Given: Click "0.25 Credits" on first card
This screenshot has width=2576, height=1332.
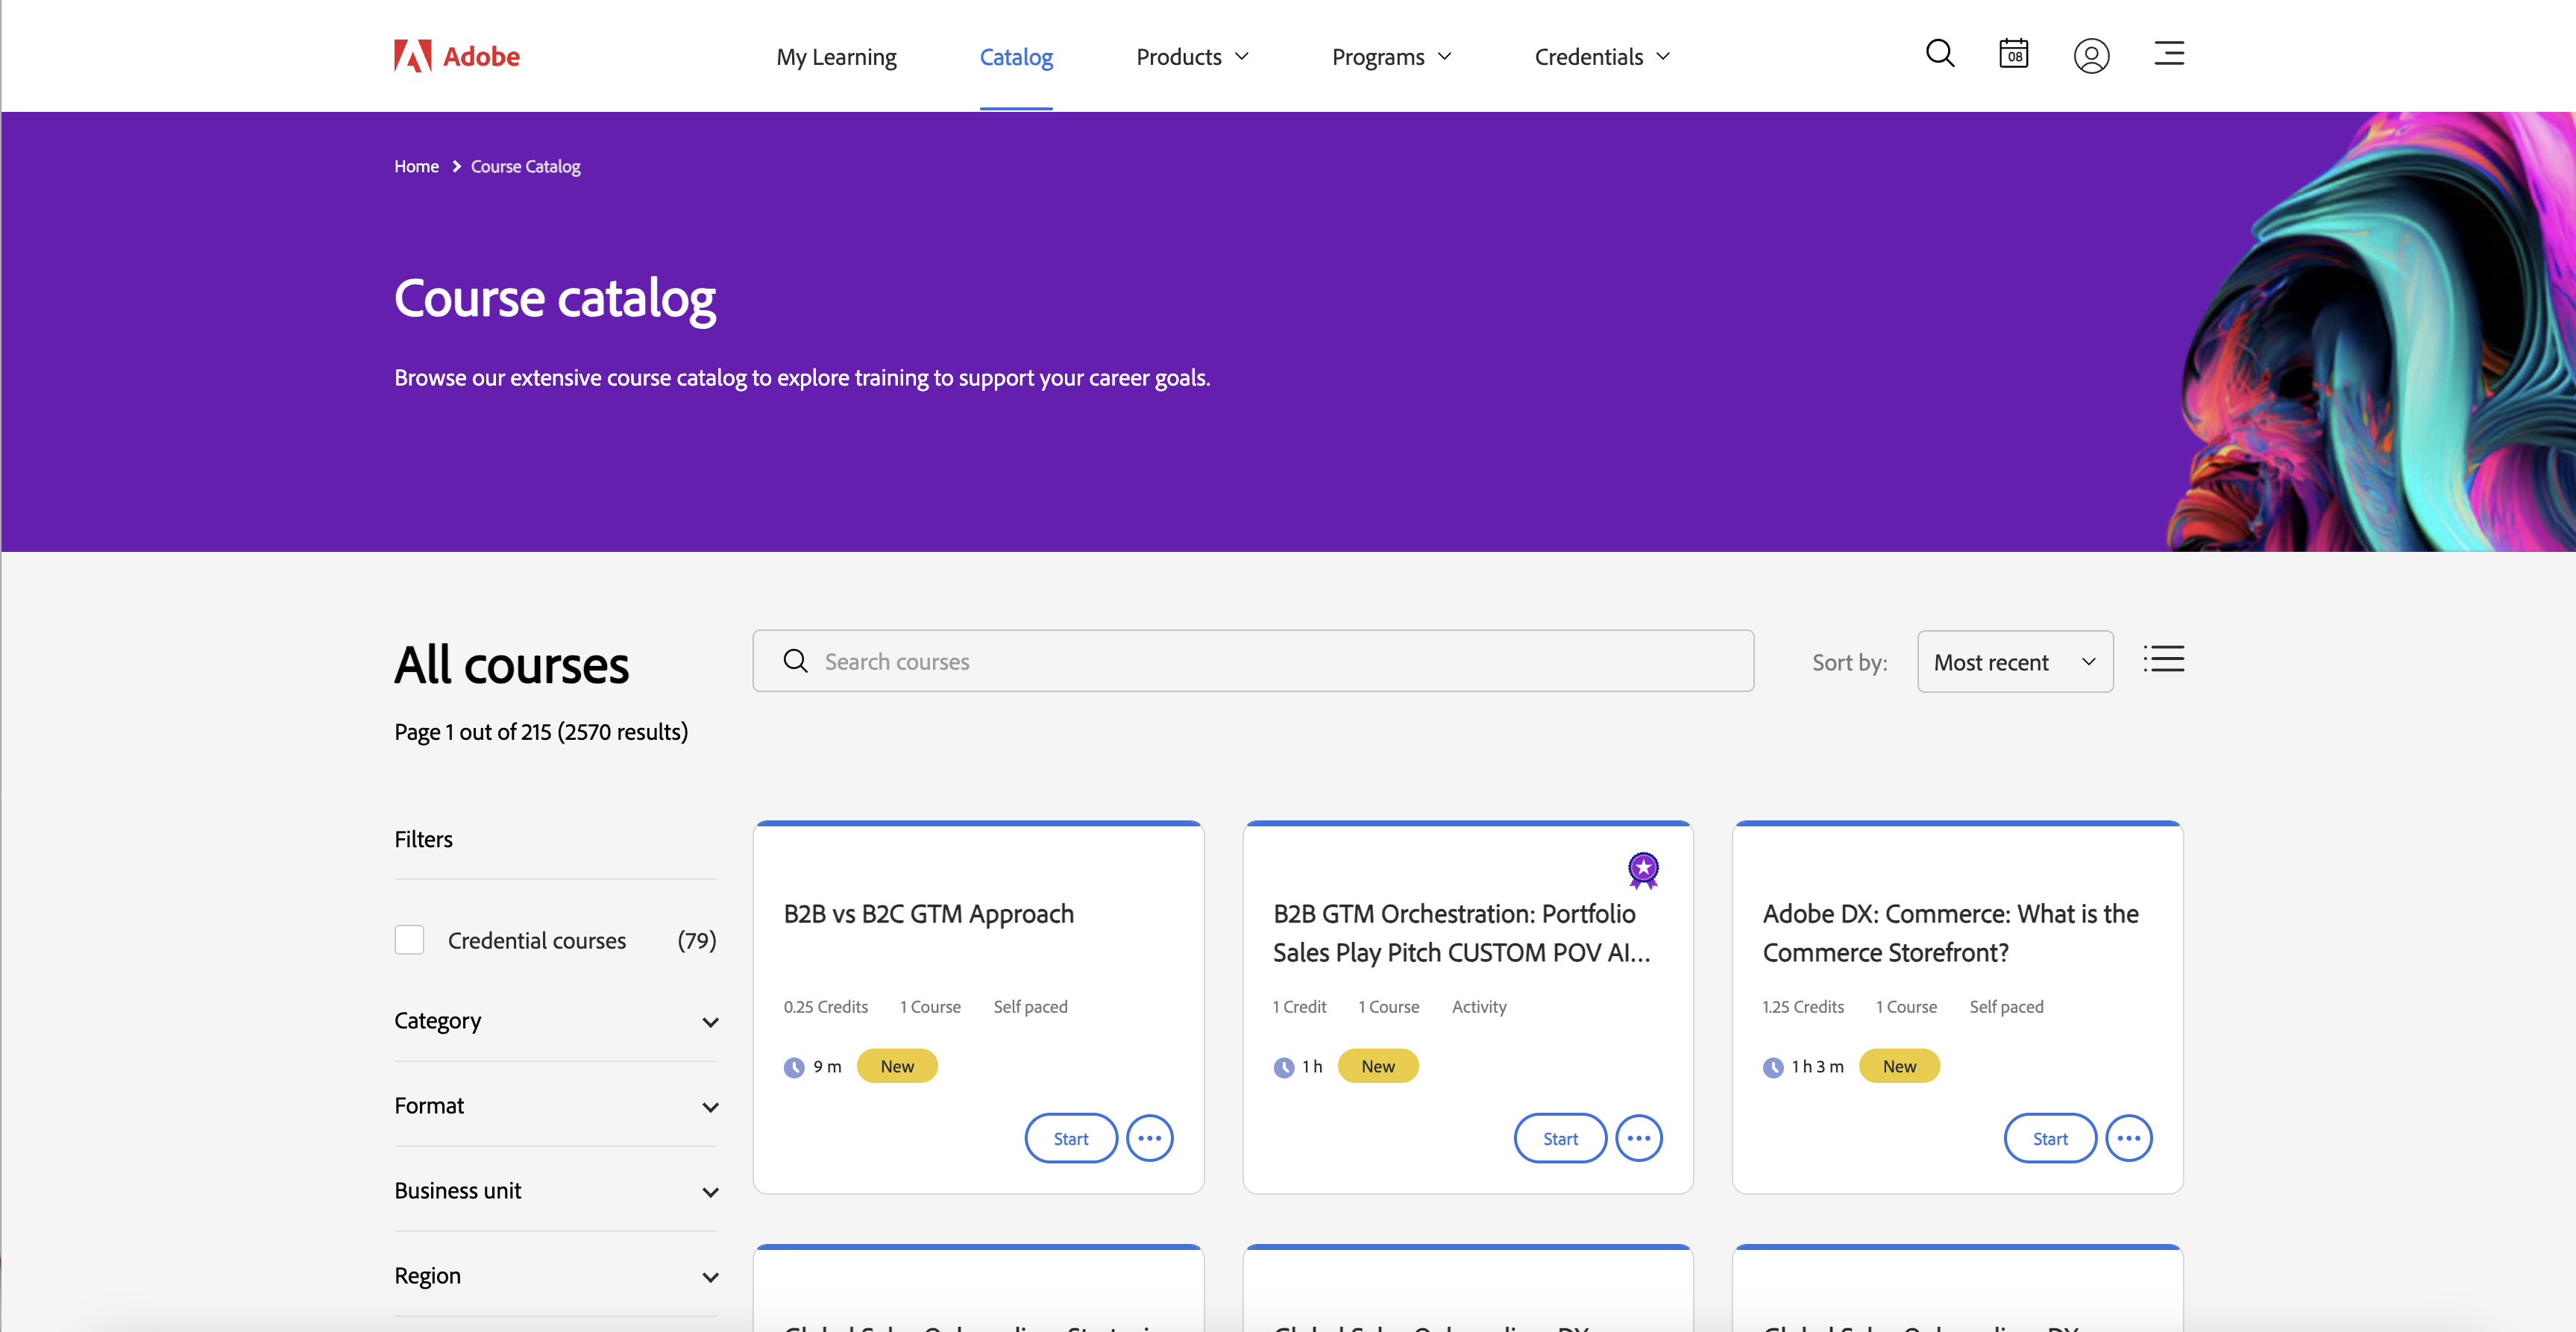Looking at the screenshot, I should 826,1007.
